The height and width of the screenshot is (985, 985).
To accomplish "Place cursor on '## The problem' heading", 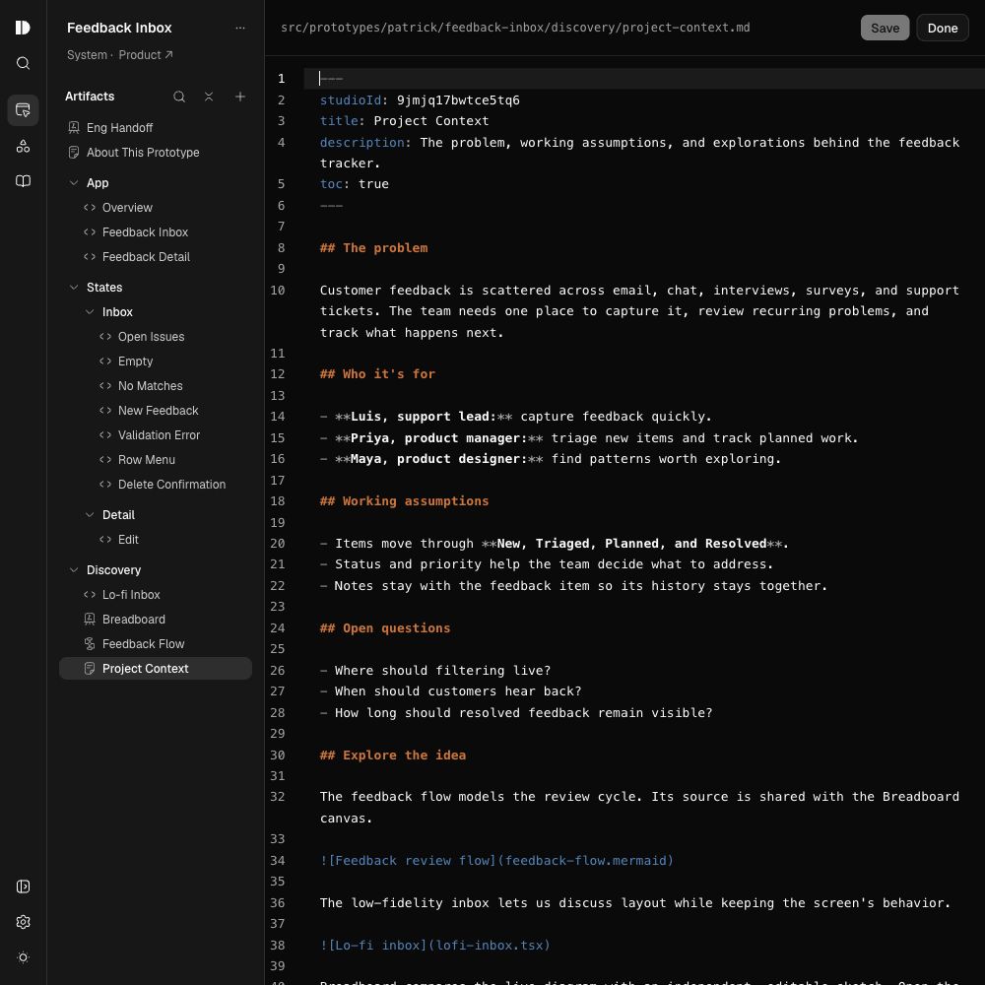I will 373,247.
